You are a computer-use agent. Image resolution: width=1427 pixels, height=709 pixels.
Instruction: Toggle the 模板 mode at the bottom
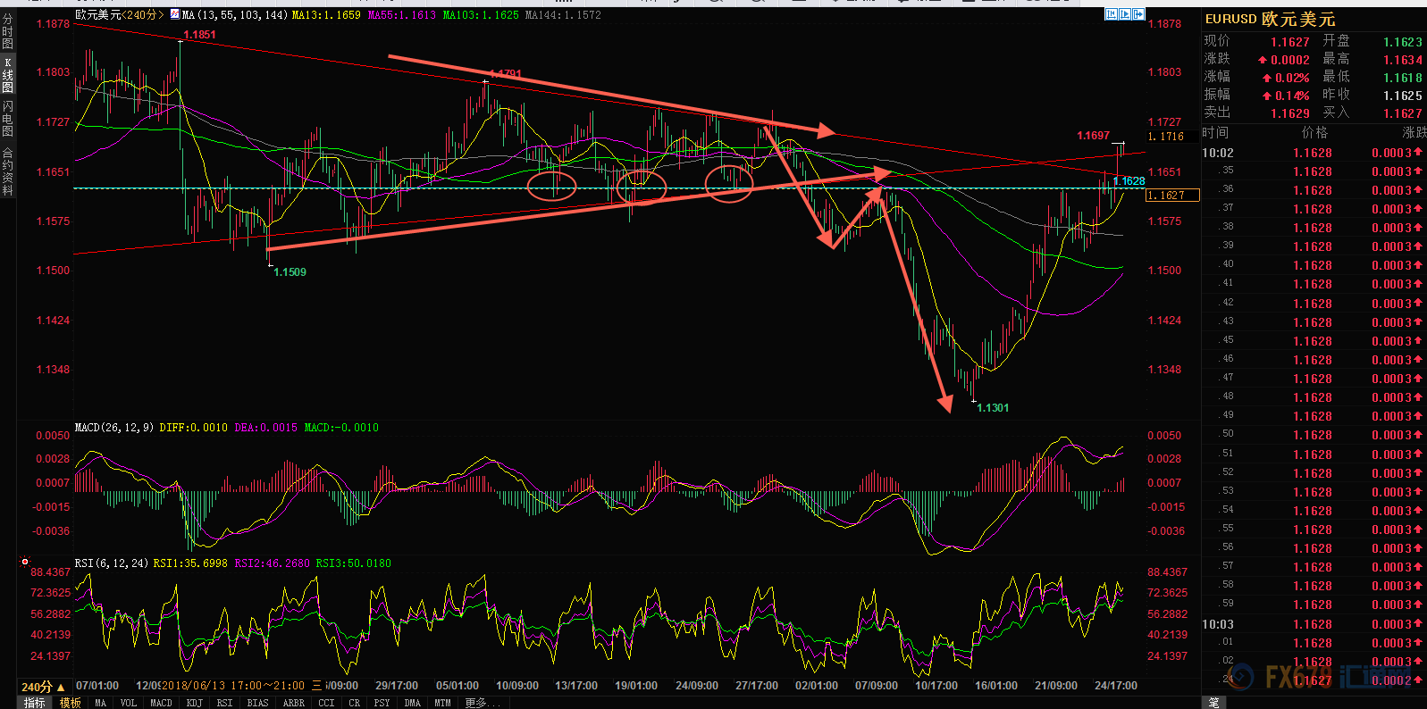click(x=71, y=703)
